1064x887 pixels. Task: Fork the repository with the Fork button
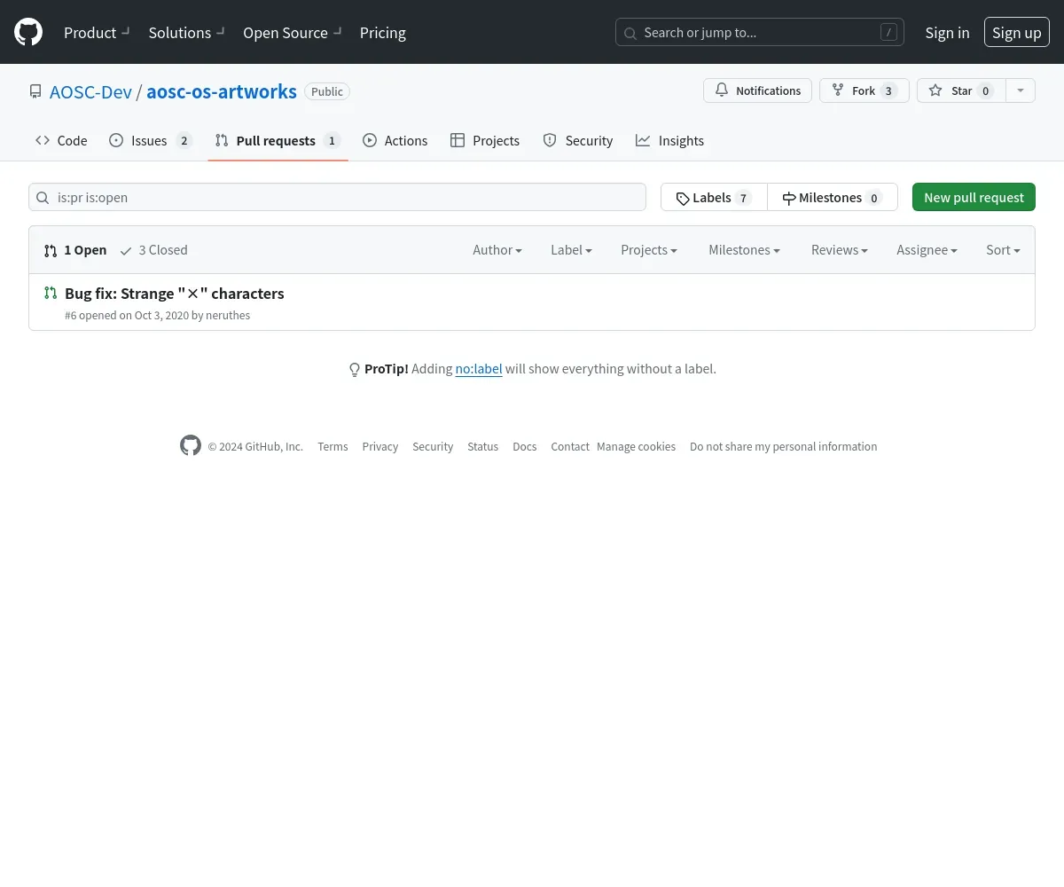(x=864, y=90)
